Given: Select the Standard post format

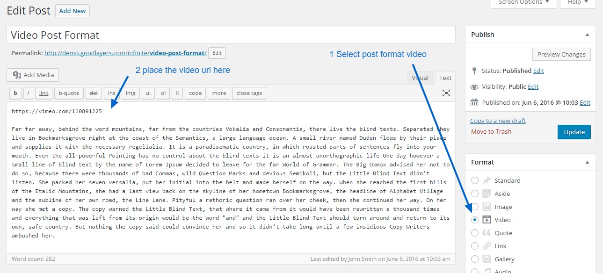Looking at the screenshot, I should pyautogui.click(x=475, y=180).
